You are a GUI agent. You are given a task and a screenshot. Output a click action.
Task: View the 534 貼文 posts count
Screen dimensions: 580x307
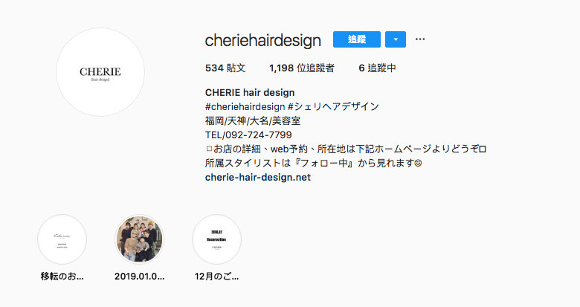pyautogui.click(x=225, y=68)
